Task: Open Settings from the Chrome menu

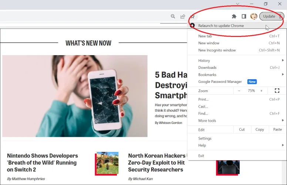Action: tap(205, 138)
